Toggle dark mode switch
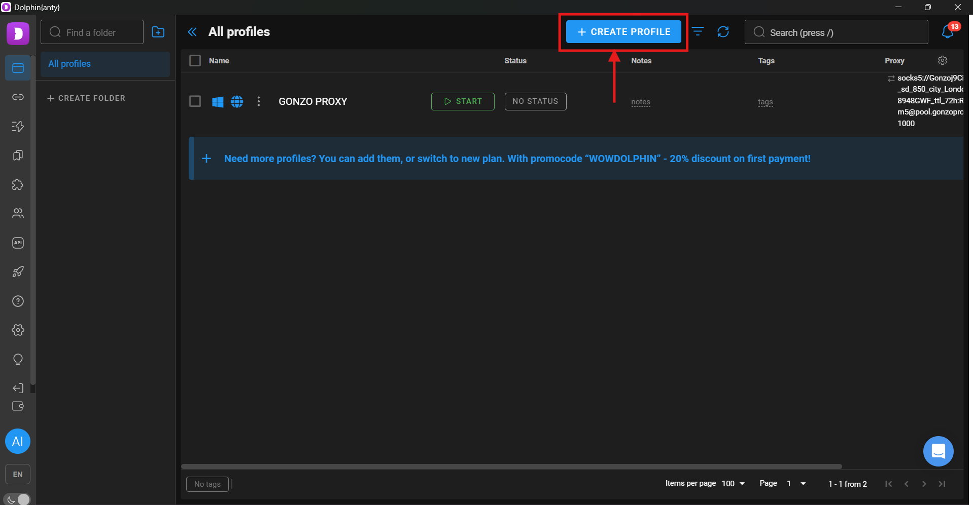This screenshot has height=505, width=973. 17,499
